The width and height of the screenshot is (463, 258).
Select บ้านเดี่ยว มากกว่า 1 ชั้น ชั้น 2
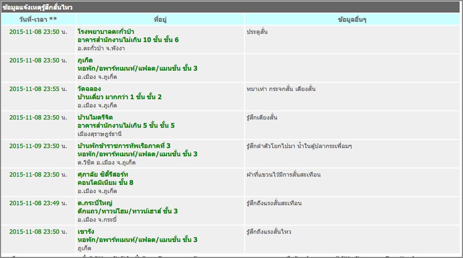pos(119,97)
